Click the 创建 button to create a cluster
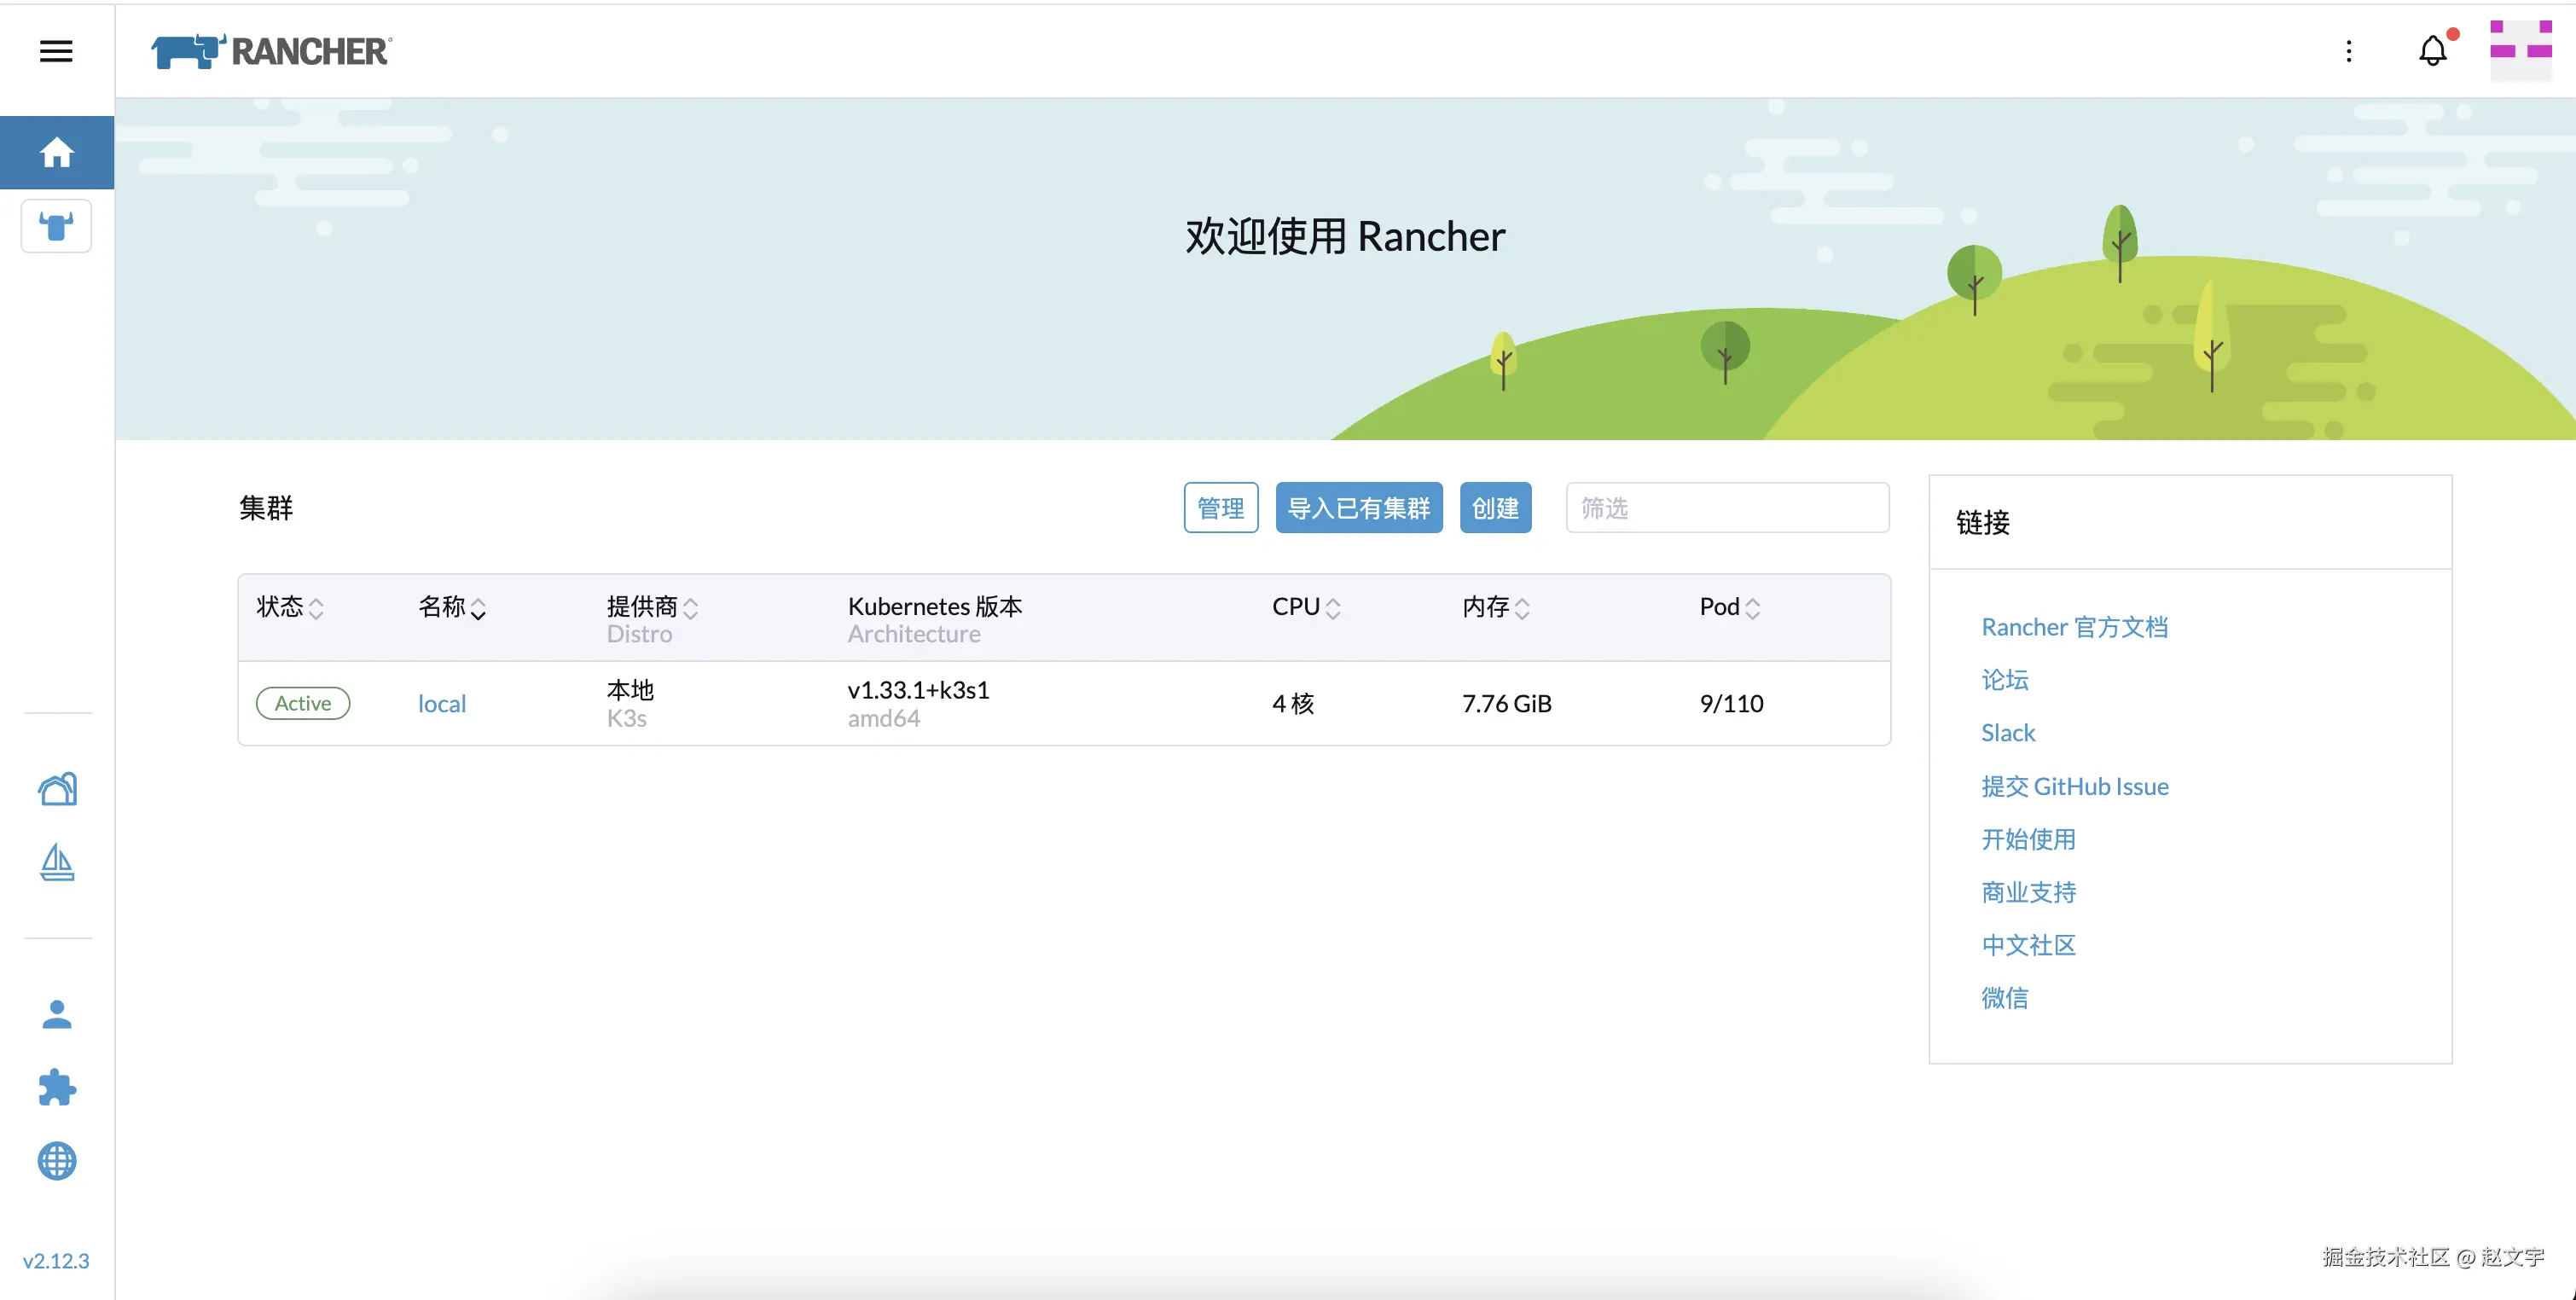 1495,507
